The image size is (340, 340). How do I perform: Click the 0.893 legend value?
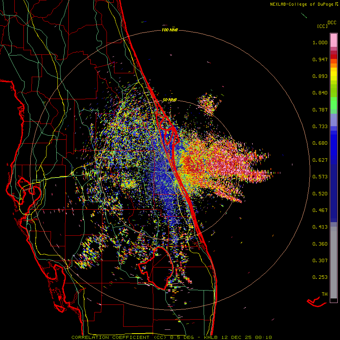[x=320, y=76]
